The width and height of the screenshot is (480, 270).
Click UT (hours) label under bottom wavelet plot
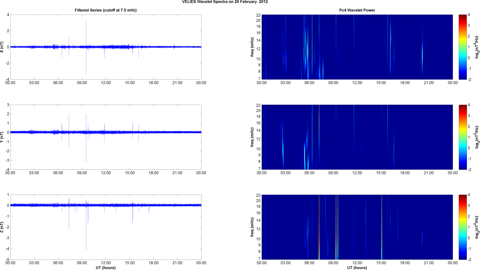point(357,267)
